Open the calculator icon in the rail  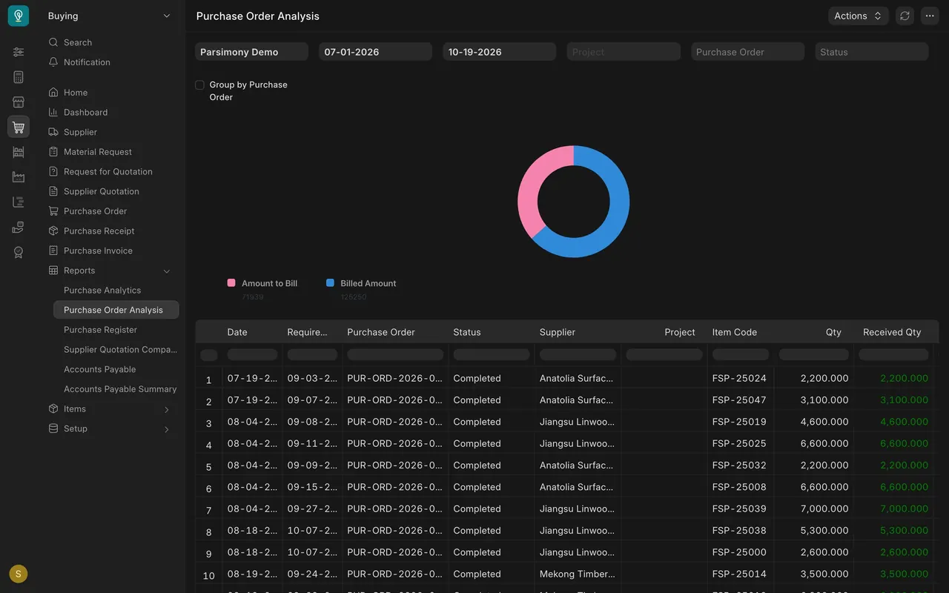(x=19, y=77)
